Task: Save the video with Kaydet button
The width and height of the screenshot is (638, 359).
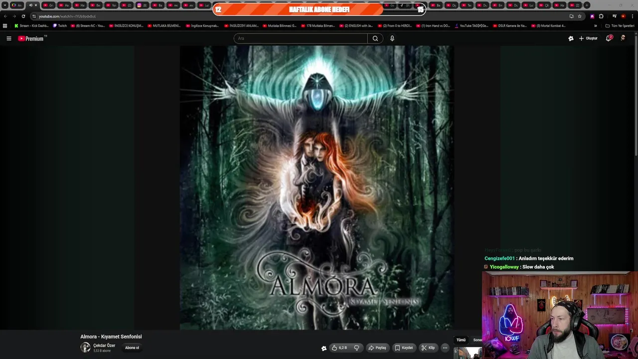Action: (x=404, y=348)
